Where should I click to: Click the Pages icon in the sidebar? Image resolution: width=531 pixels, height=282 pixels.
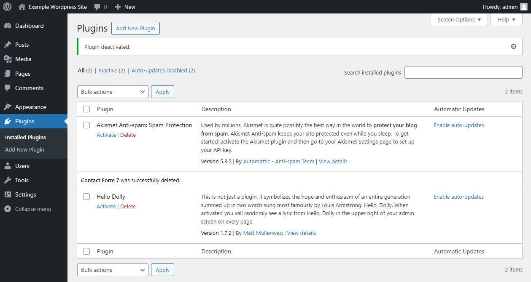pos(8,74)
